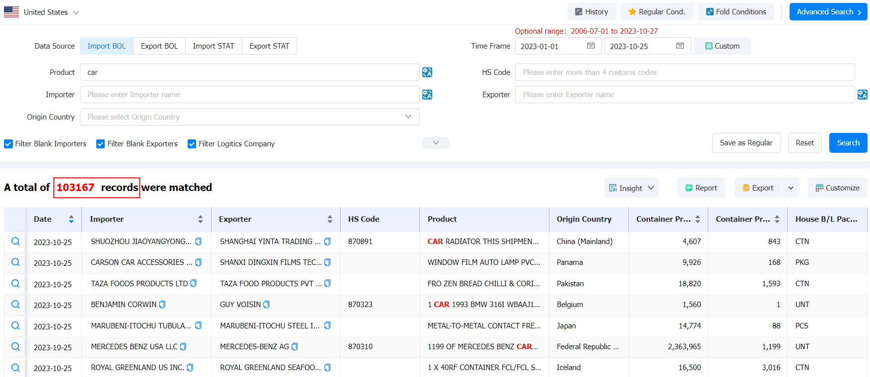Reset the search conditions
The height and width of the screenshot is (377, 870).
pos(805,143)
